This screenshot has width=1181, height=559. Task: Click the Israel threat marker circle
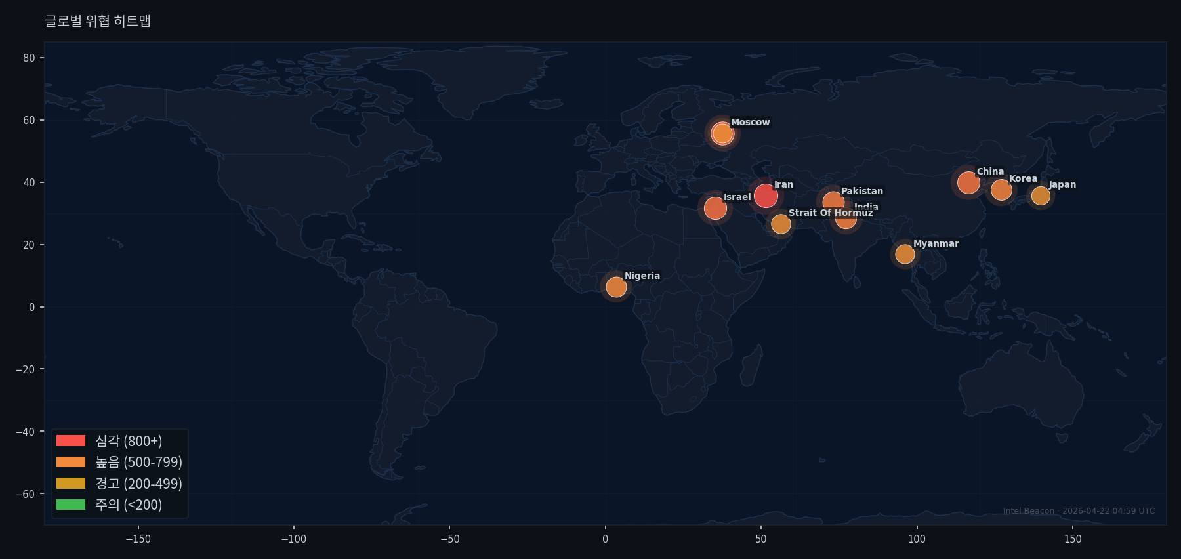pos(715,208)
